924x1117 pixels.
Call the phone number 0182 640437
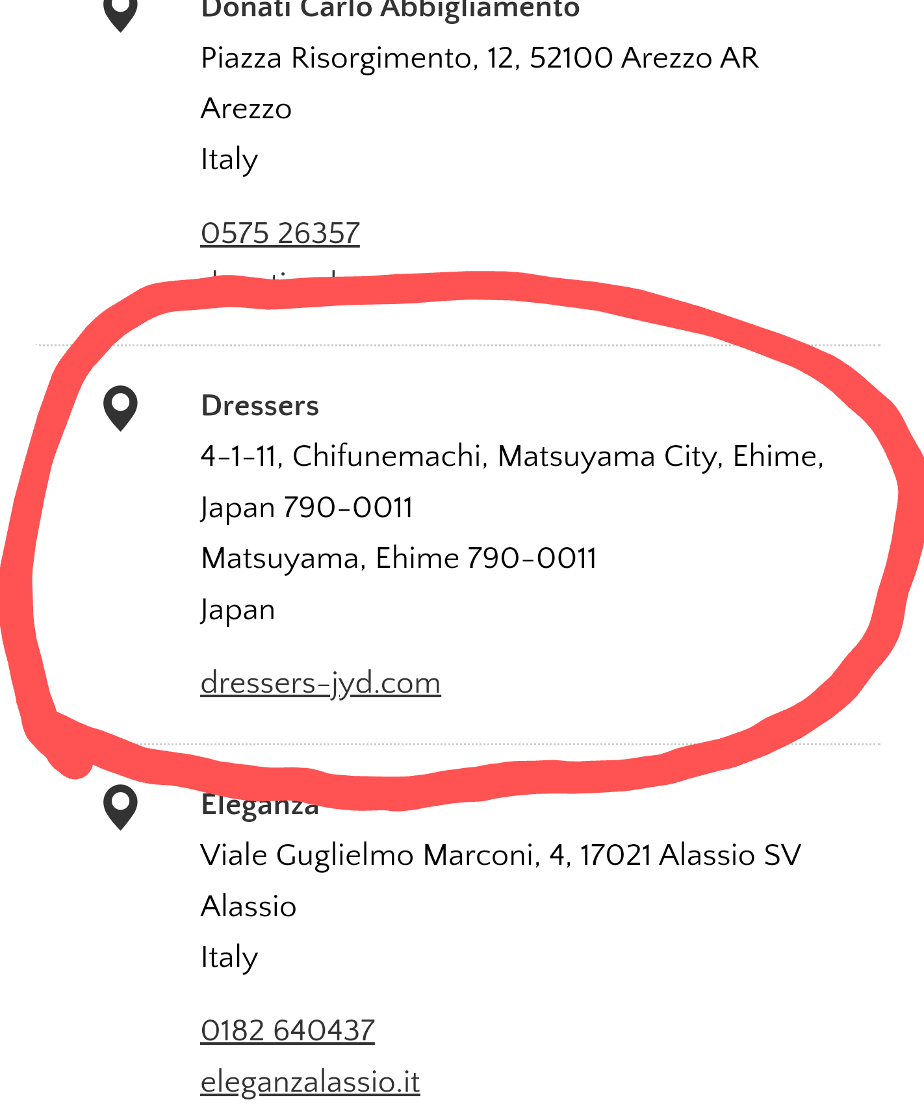(x=287, y=1031)
